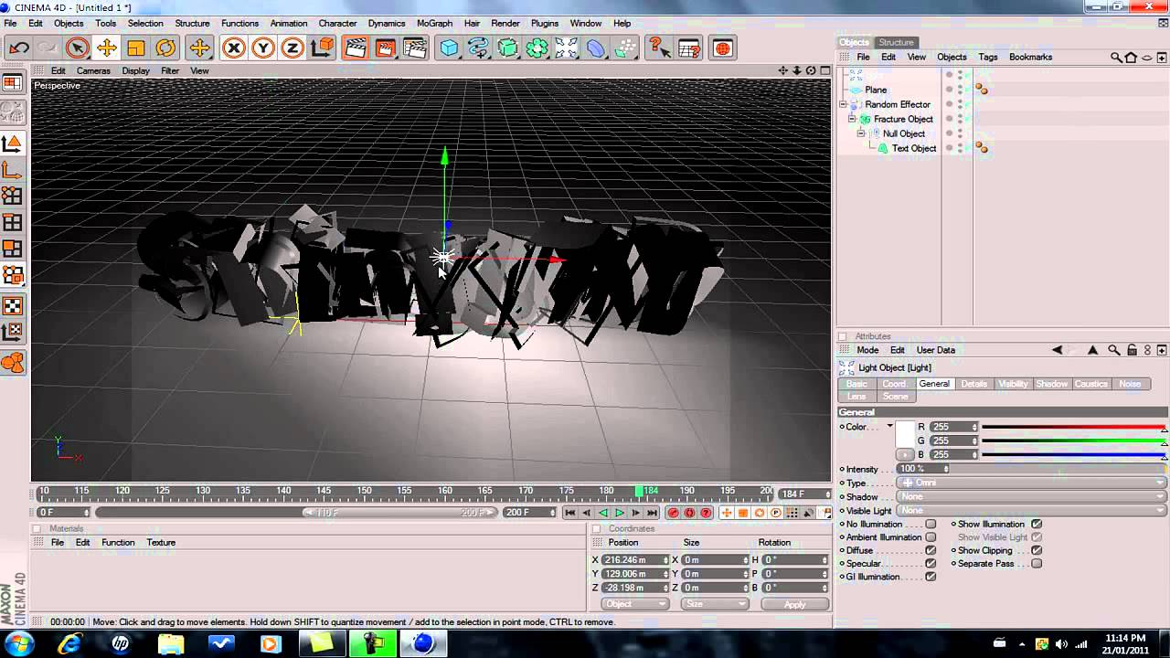Click the X position input field

[x=633, y=560]
